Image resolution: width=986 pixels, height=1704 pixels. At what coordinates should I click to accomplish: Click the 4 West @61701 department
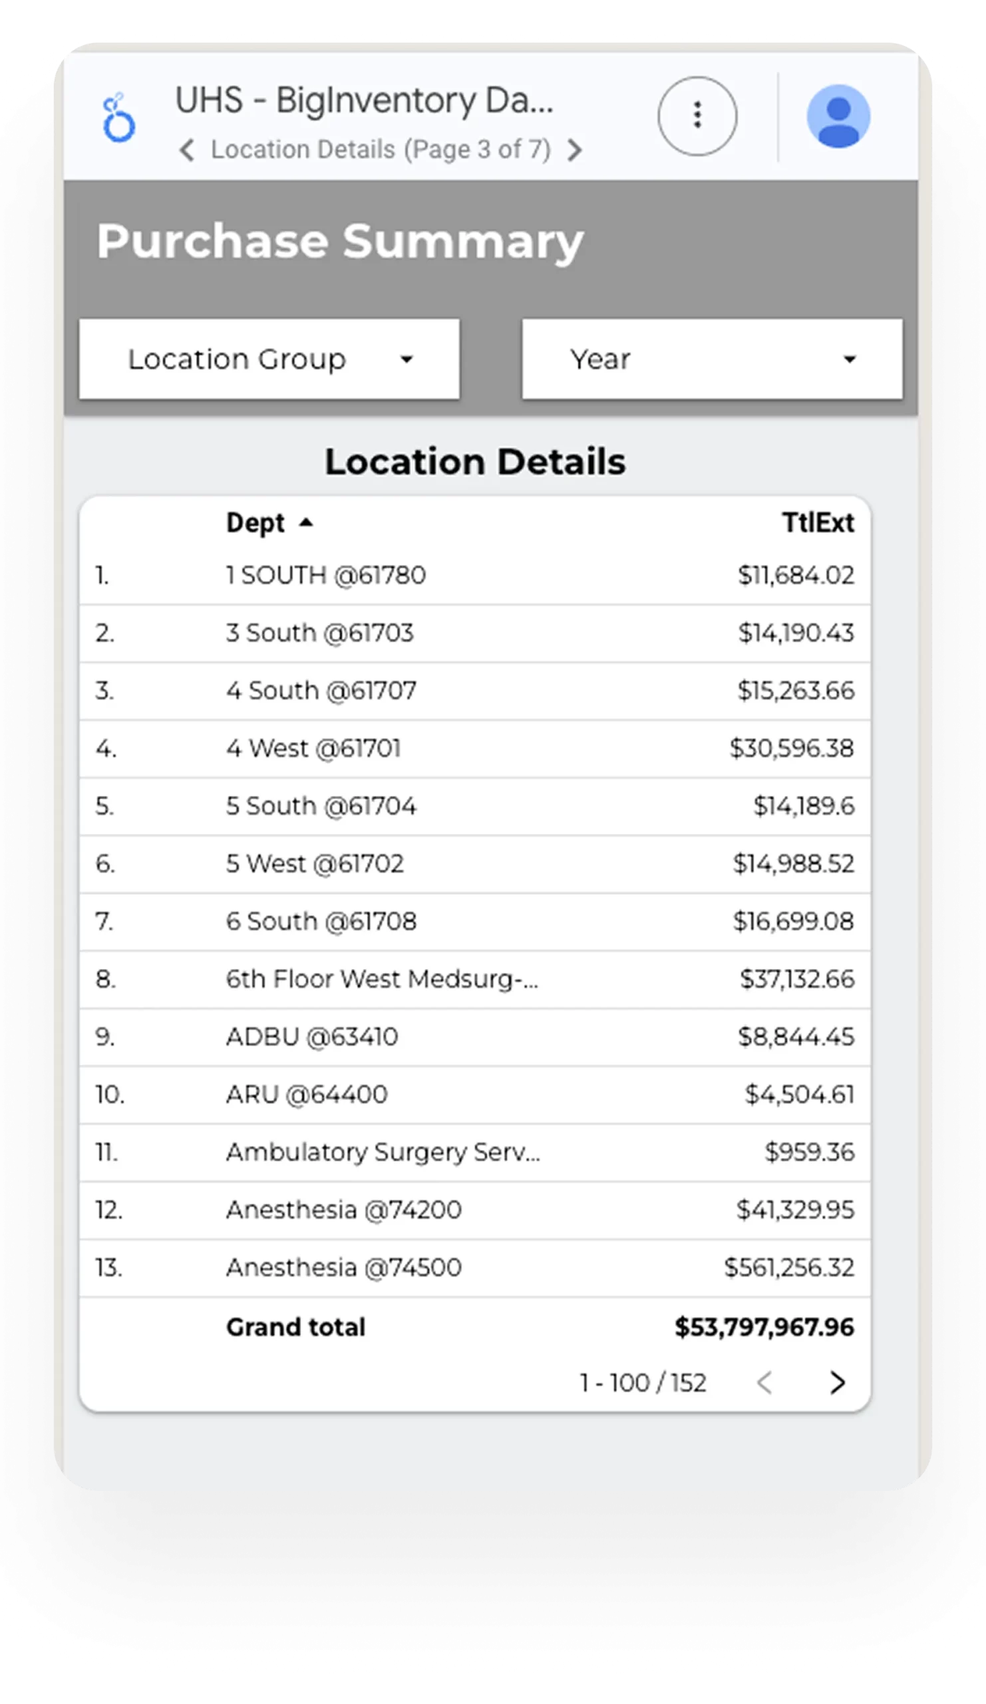[313, 749]
